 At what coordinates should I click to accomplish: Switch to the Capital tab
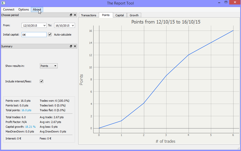(x=120, y=15)
